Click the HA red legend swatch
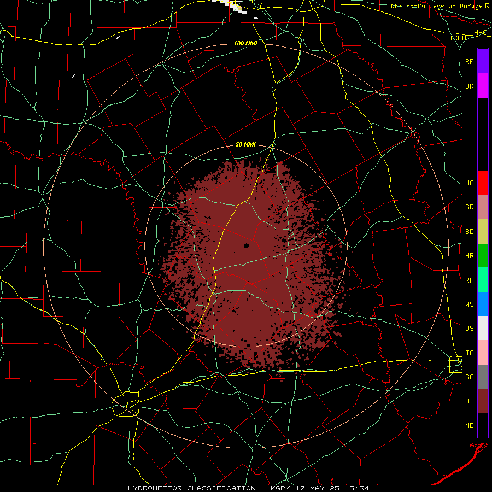Viewport: 492px width, 492px height. (483, 183)
